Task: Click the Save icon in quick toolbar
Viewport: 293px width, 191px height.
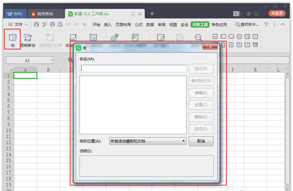Action: pos(36,24)
